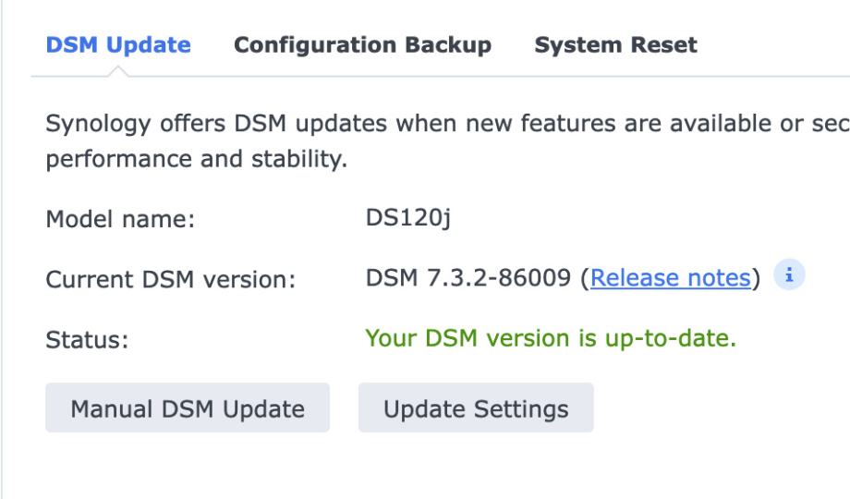Screen dimensions: 850x499
Task: Click the "Current DSM version:" label
Action: click(170, 279)
